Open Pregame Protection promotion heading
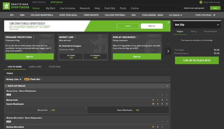The height and width of the screenshot is (129, 224). coord(20,37)
